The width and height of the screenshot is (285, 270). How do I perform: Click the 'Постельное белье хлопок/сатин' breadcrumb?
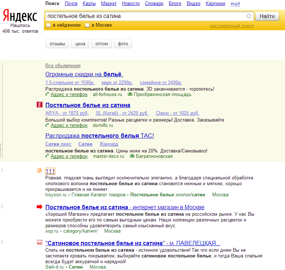click(x=168, y=195)
